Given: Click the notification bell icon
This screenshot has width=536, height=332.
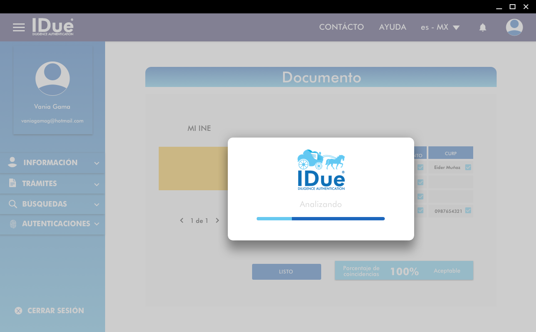Looking at the screenshot, I should tap(482, 28).
